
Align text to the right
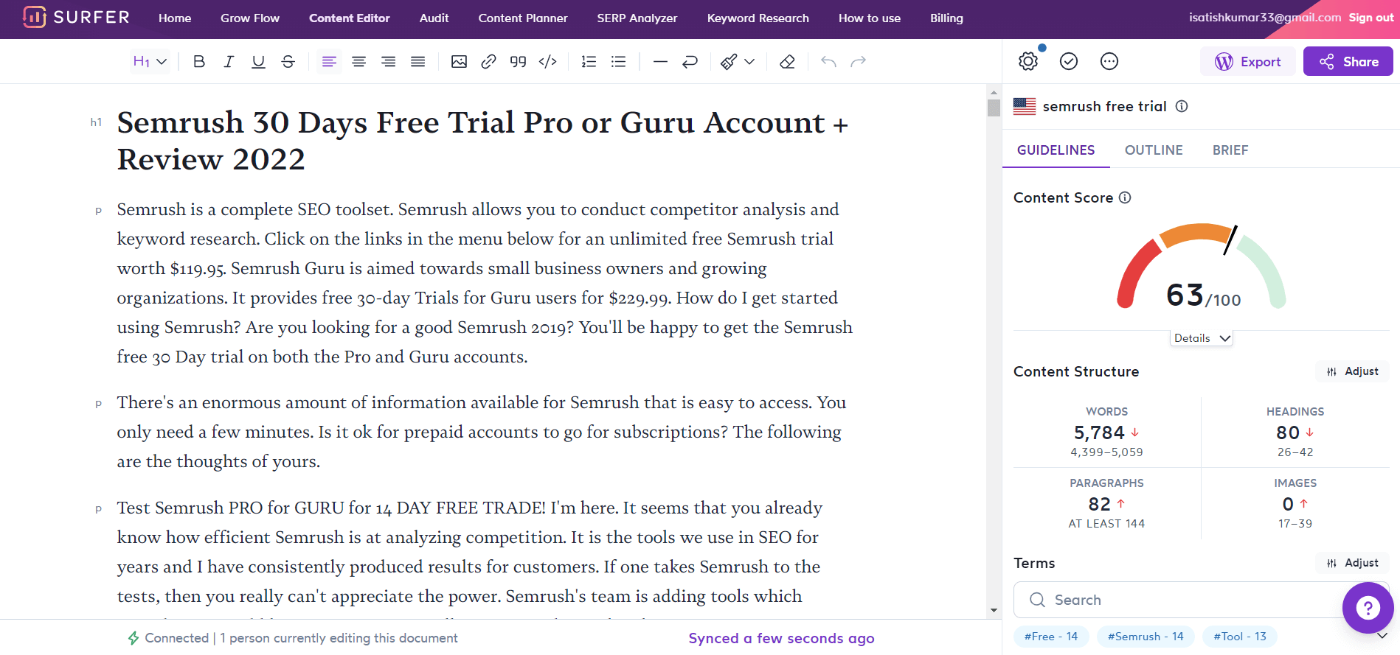point(388,62)
